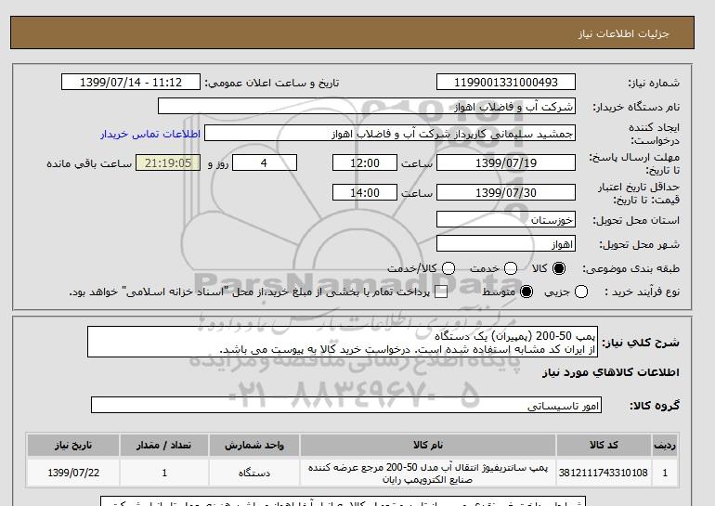Click the countdown timer 21:19:05
Viewport: 715px width, 506px height.
pyautogui.click(x=168, y=162)
